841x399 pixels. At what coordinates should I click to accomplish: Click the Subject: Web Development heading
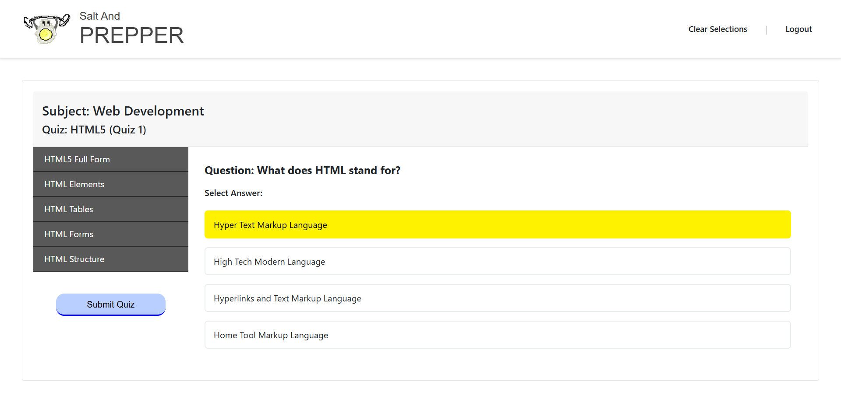point(123,111)
